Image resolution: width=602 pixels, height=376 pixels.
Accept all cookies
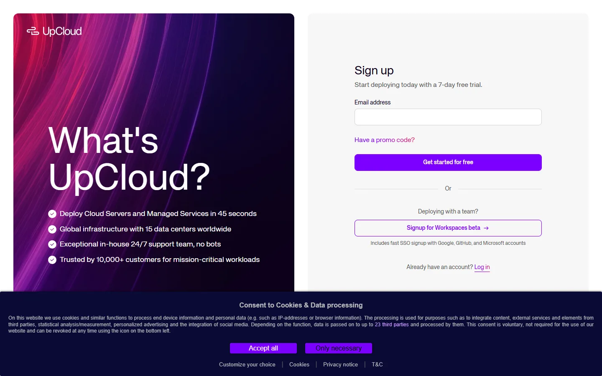[x=263, y=348]
